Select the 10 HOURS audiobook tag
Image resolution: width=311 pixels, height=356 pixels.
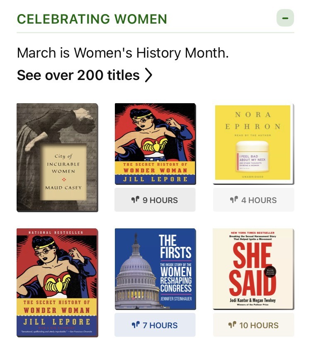click(253, 325)
